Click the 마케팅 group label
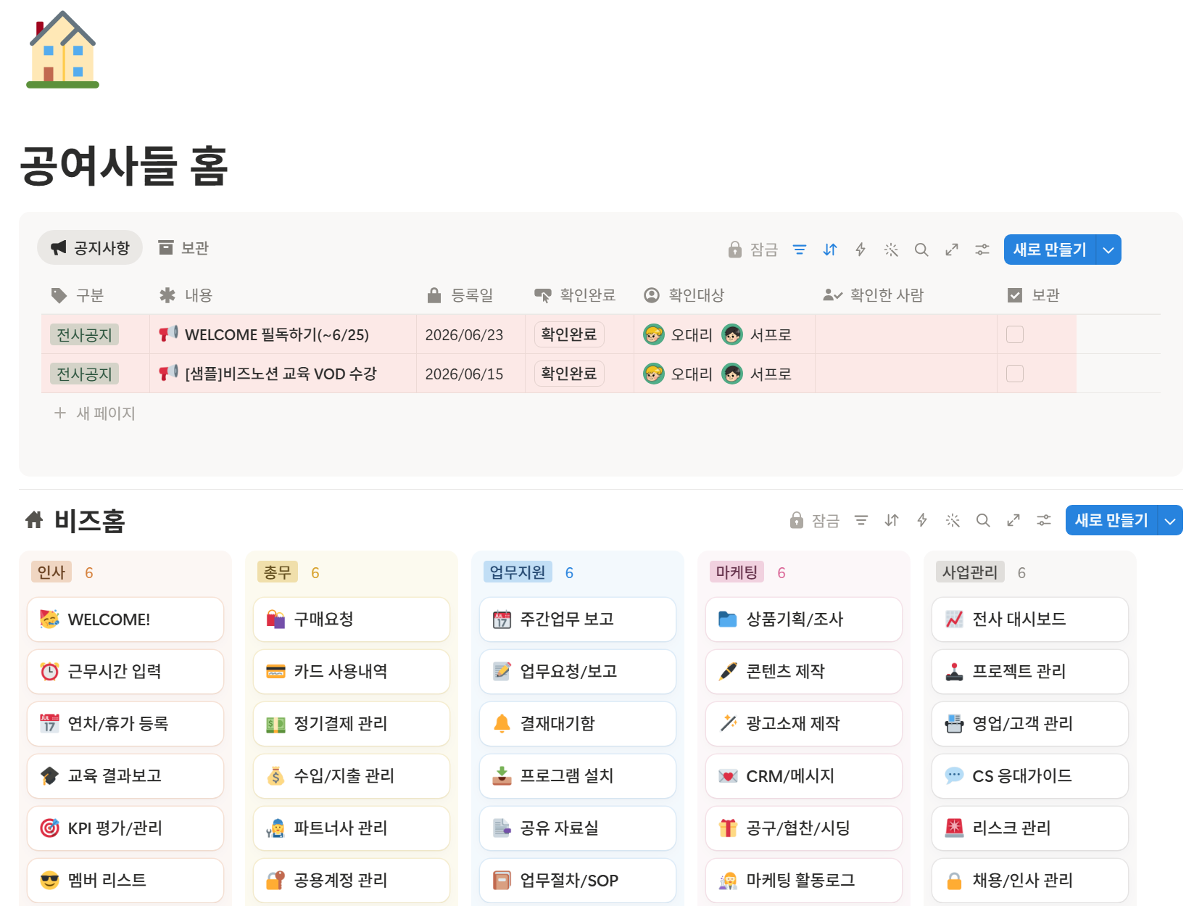 (737, 572)
